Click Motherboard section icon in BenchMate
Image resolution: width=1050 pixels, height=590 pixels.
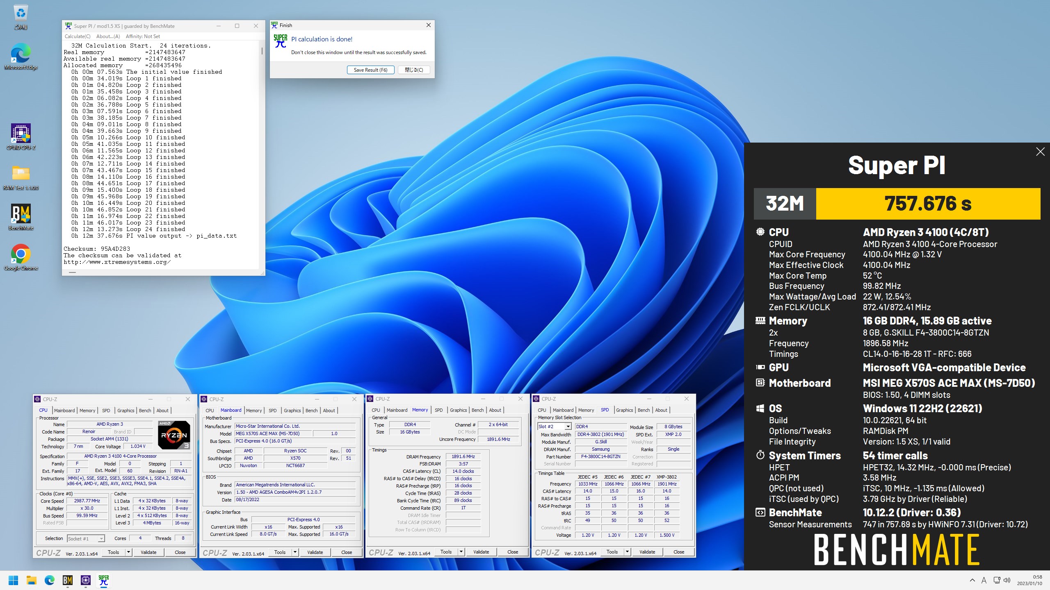(760, 383)
